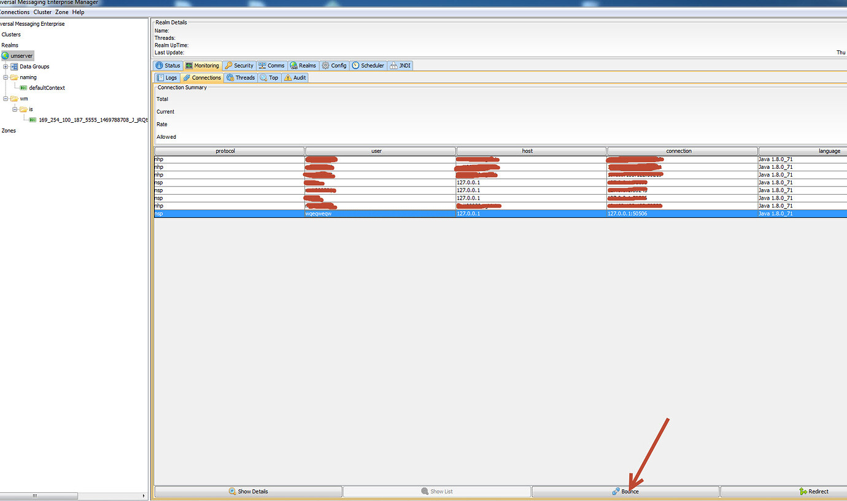
Task: Open the Config tab gear icon
Action: 325,66
